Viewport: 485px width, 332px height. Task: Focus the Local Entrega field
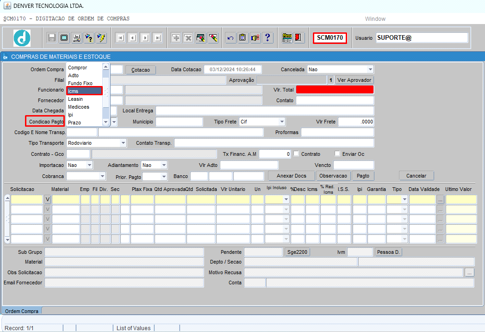coord(265,111)
